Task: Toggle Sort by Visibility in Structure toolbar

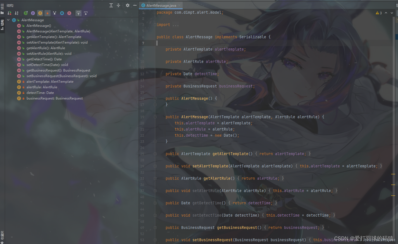Action: click(x=9, y=13)
